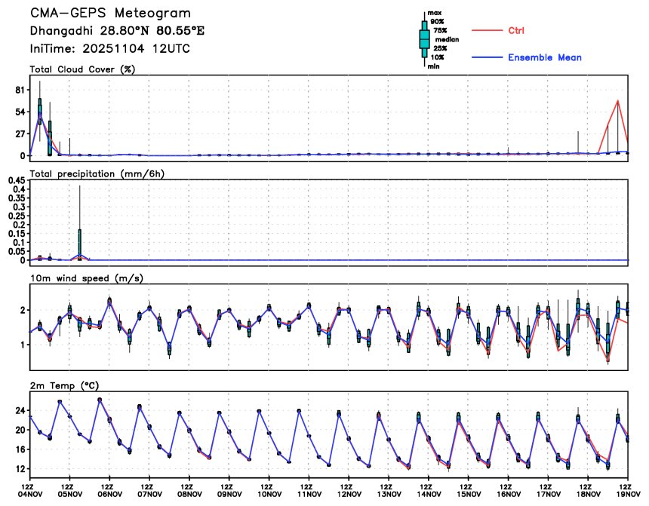Click the tall precipitation box-whisker on 05NOV
This screenshot has height=506, width=649.
click(x=80, y=223)
